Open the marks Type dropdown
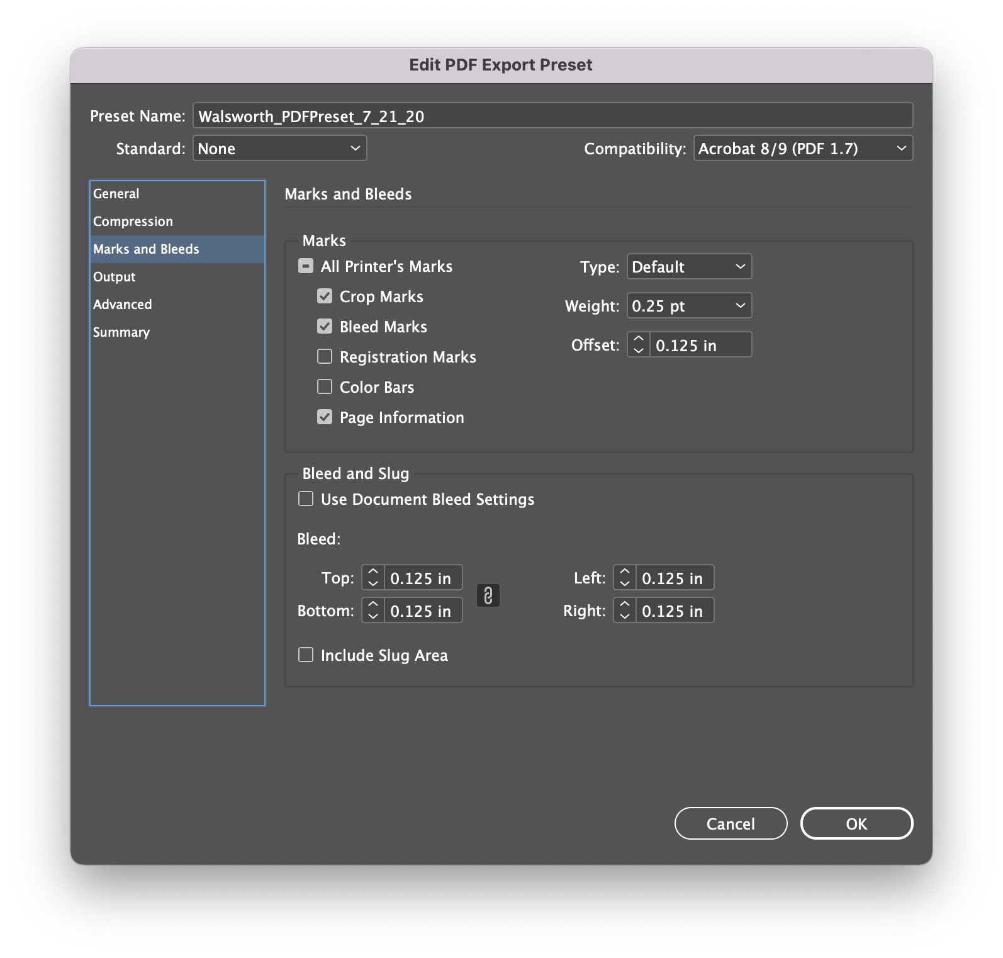 click(689, 267)
